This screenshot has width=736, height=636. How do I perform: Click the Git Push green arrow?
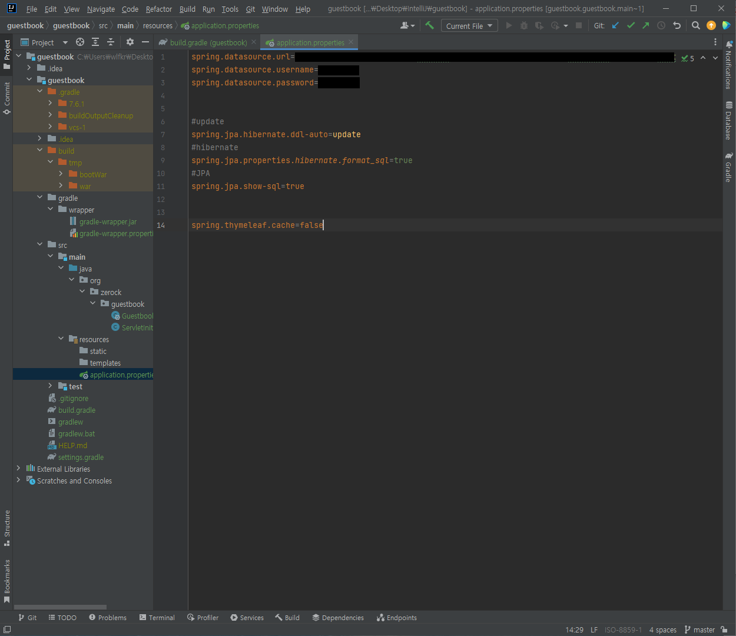[x=646, y=25]
